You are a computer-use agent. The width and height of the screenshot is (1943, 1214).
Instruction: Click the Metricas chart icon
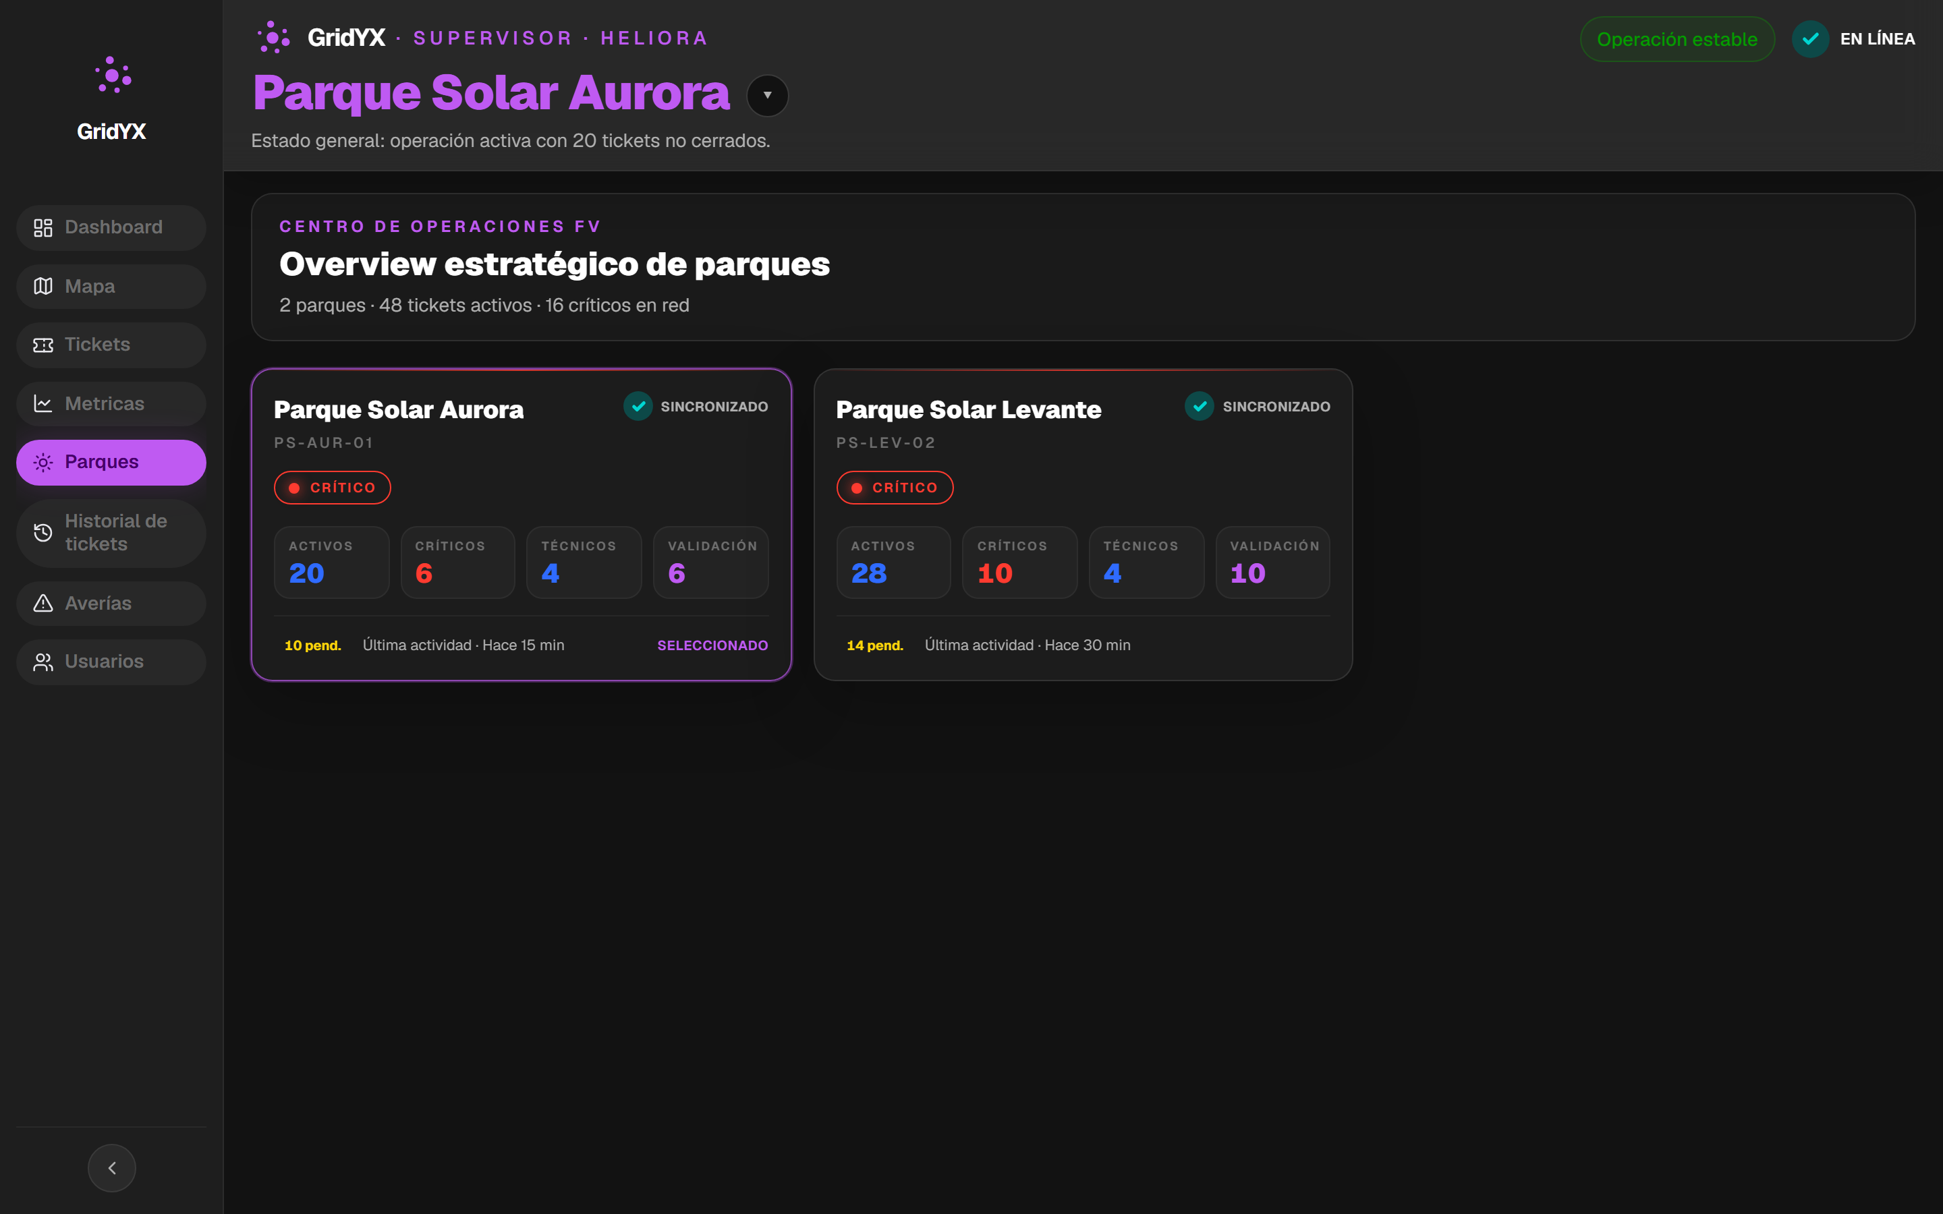pos(43,404)
